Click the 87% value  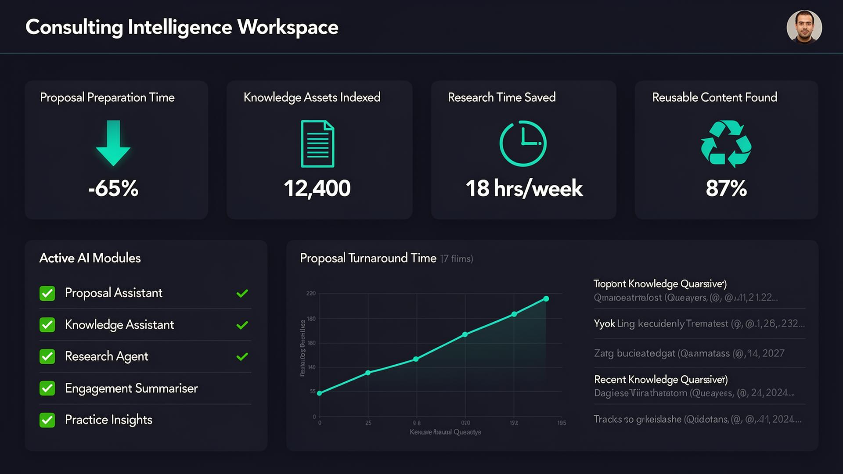(726, 188)
